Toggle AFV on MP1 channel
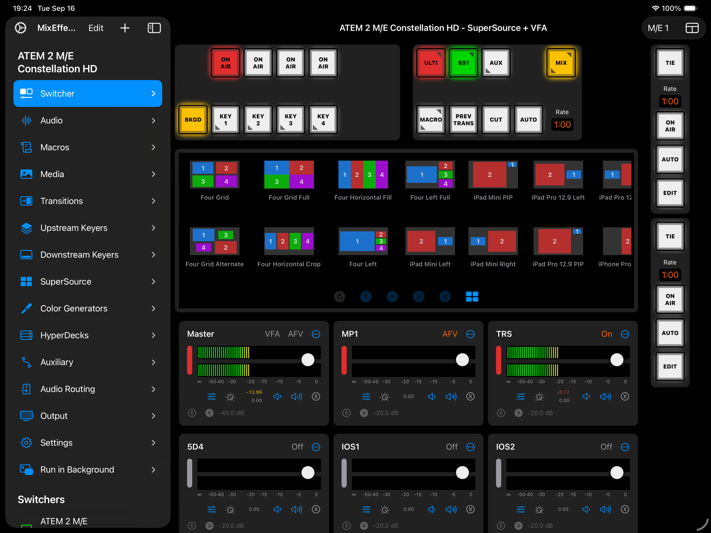 point(450,334)
